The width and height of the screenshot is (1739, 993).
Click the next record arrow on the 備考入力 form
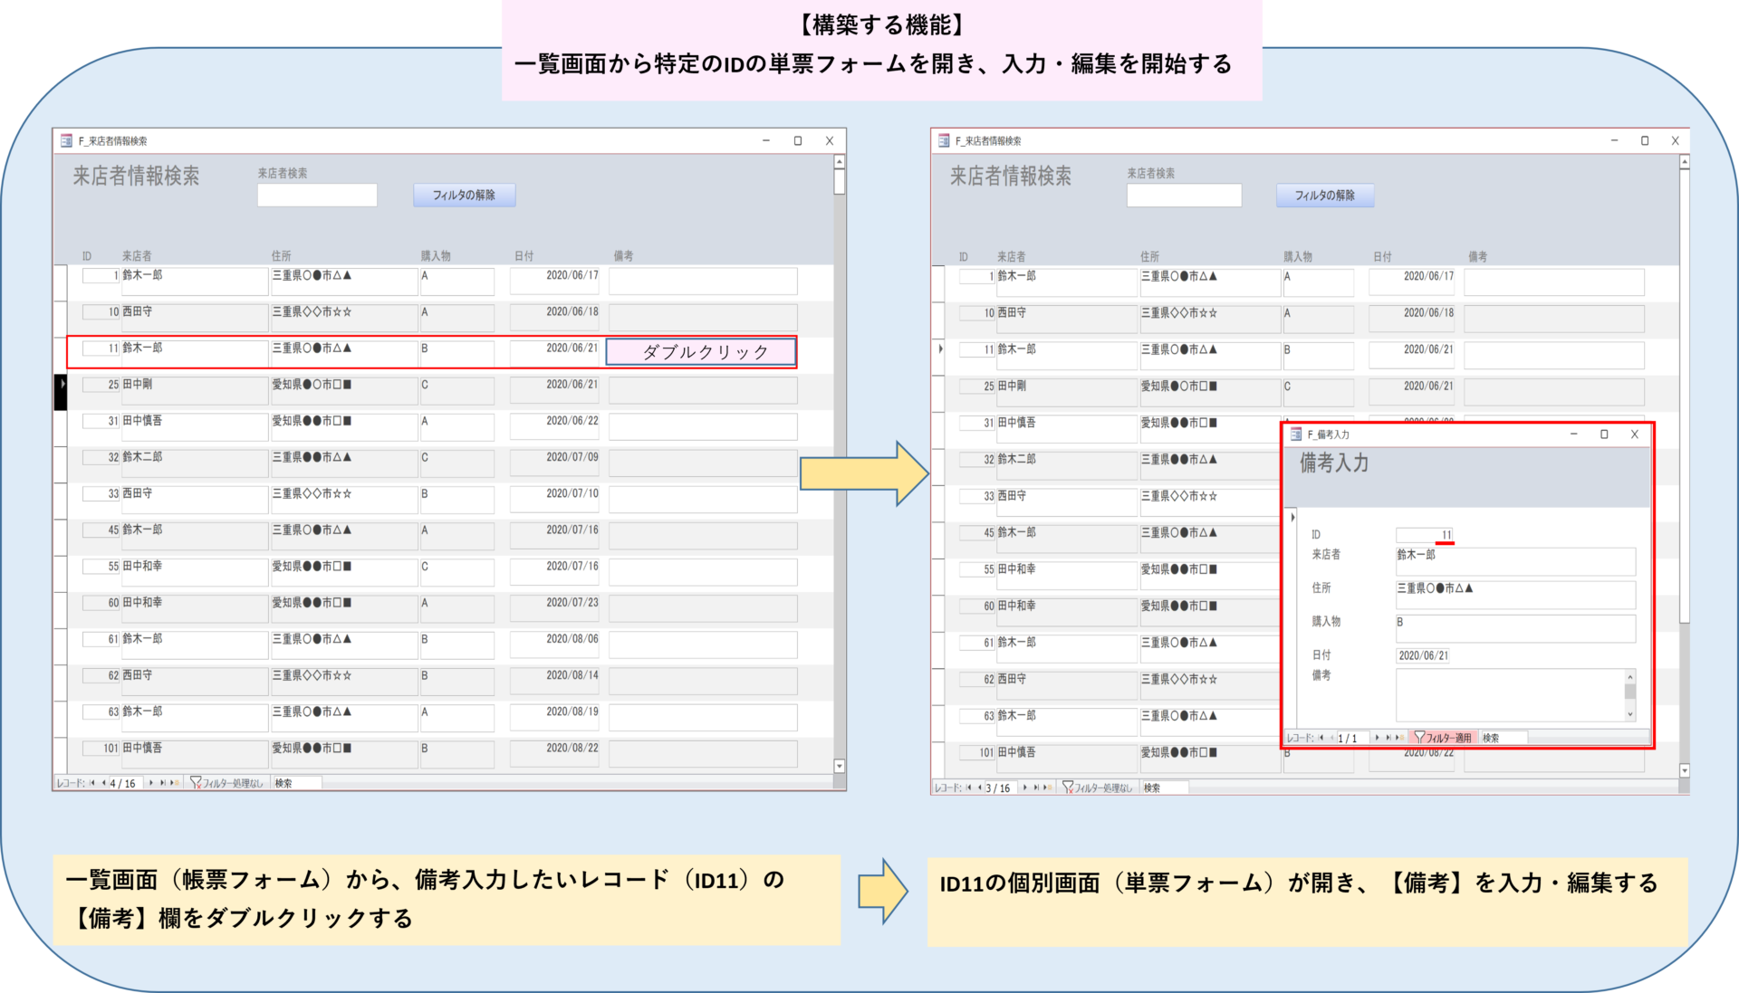click(1378, 738)
